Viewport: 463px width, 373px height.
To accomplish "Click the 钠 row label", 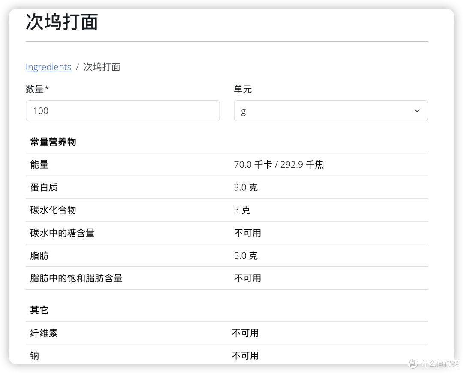I will click(x=35, y=355).
